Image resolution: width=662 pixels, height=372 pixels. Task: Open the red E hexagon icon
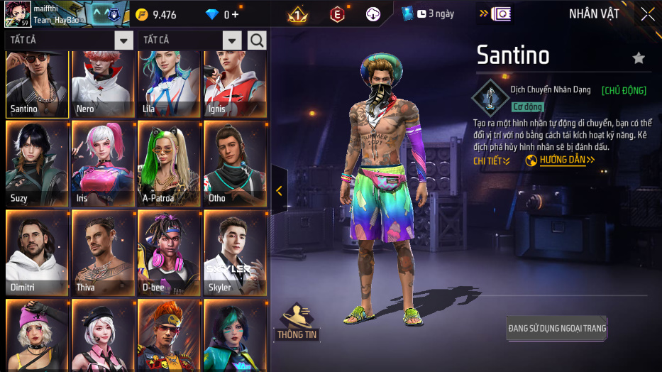pos(337,15)
